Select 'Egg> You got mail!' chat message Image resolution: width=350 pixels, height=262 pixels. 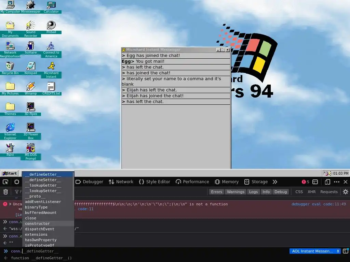pos(176,61)
